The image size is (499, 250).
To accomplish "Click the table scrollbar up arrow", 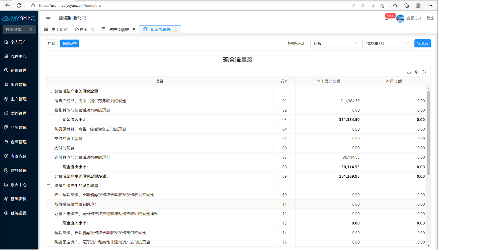I will (428, 89).
